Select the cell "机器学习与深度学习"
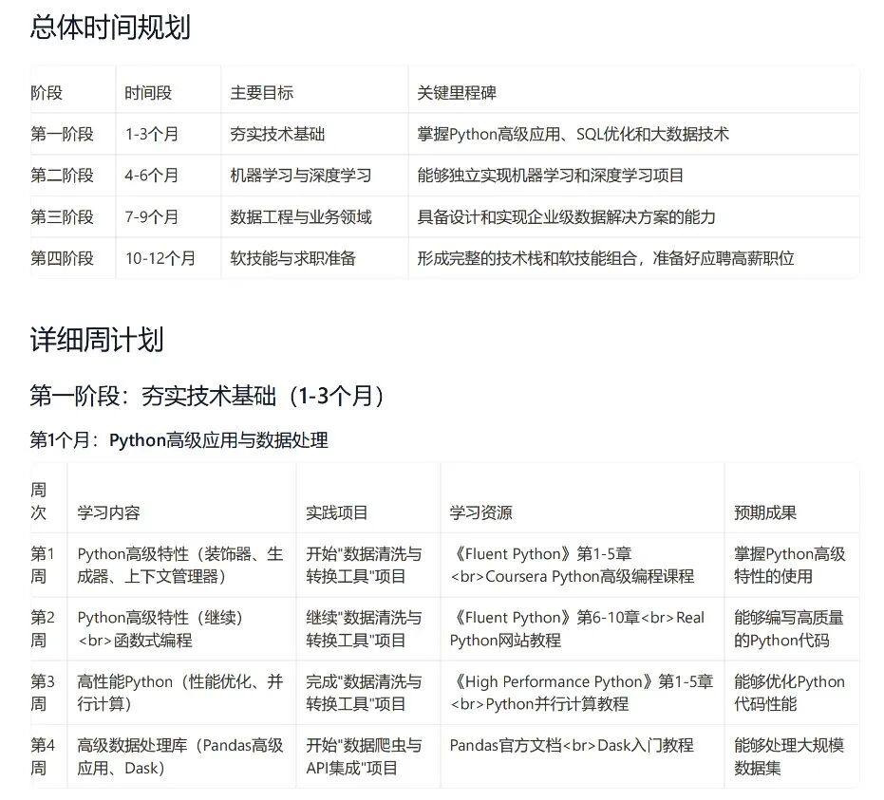 click(x=301, y=176)
